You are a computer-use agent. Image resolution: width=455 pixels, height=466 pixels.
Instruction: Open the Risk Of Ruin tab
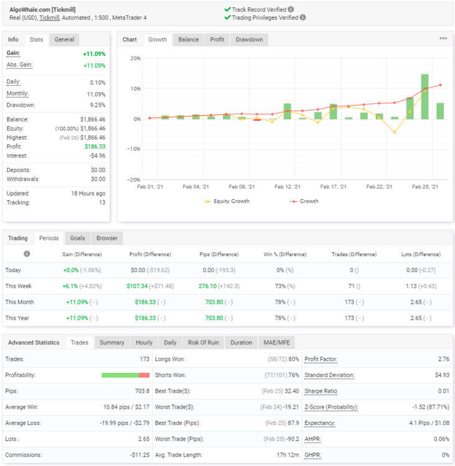point(203,342)
